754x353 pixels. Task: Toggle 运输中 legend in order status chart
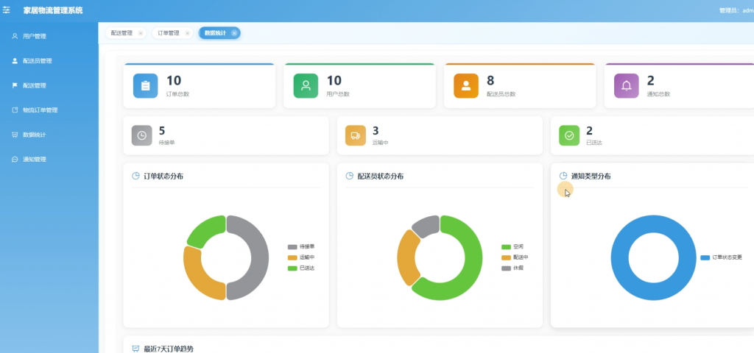(x=301, y=257)
